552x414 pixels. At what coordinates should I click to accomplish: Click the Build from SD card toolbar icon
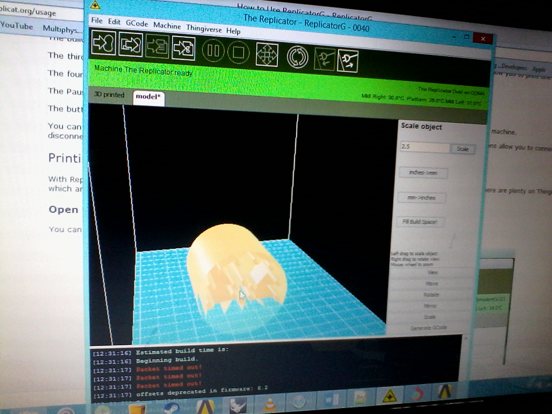click(x=157, y=47)
